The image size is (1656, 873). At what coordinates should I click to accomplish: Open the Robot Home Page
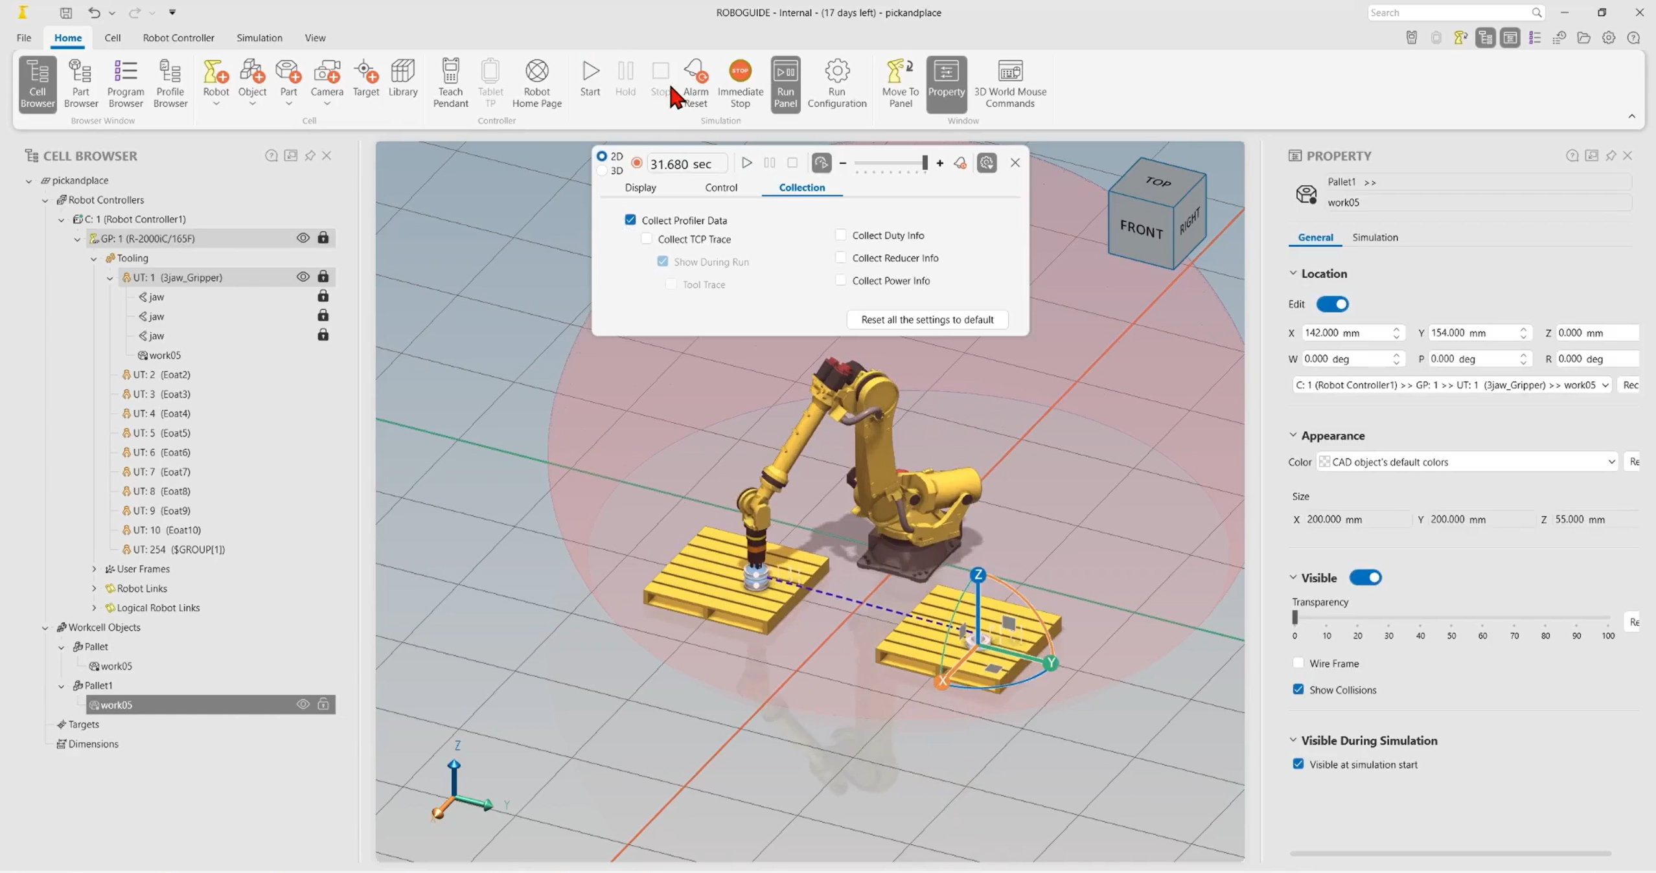tap(536, 84)
